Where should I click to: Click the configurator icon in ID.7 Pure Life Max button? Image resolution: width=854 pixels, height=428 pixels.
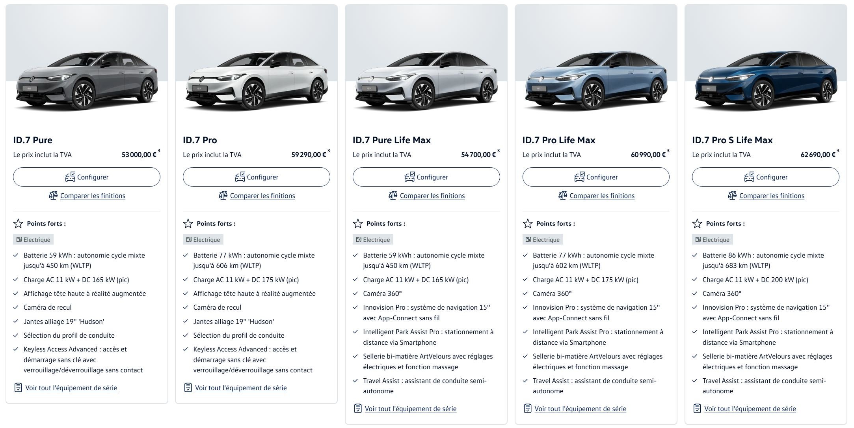[409, 177]
